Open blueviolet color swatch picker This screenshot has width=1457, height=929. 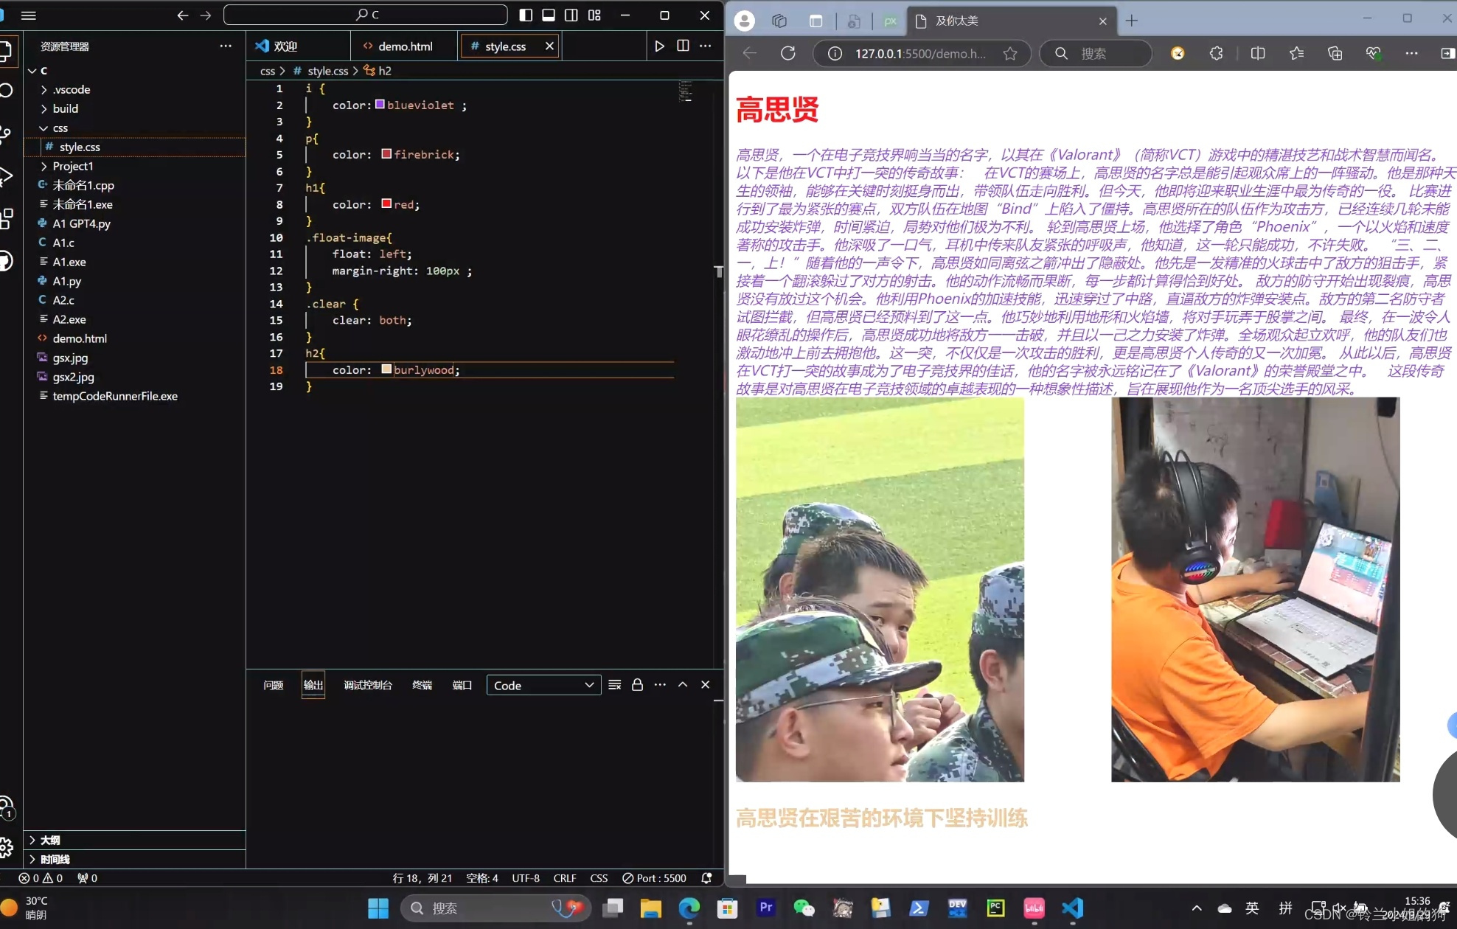pos(380,104)
